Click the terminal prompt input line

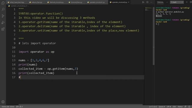pos(158,24)
